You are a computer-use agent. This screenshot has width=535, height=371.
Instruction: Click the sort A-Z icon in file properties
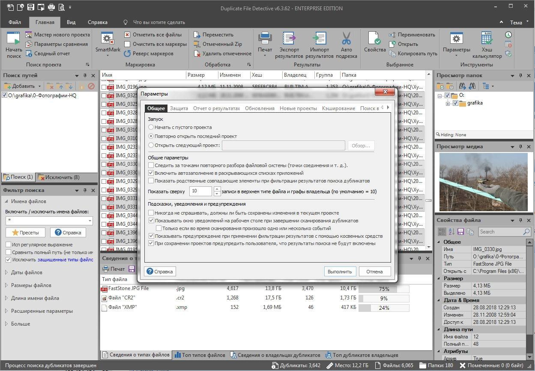451,232
